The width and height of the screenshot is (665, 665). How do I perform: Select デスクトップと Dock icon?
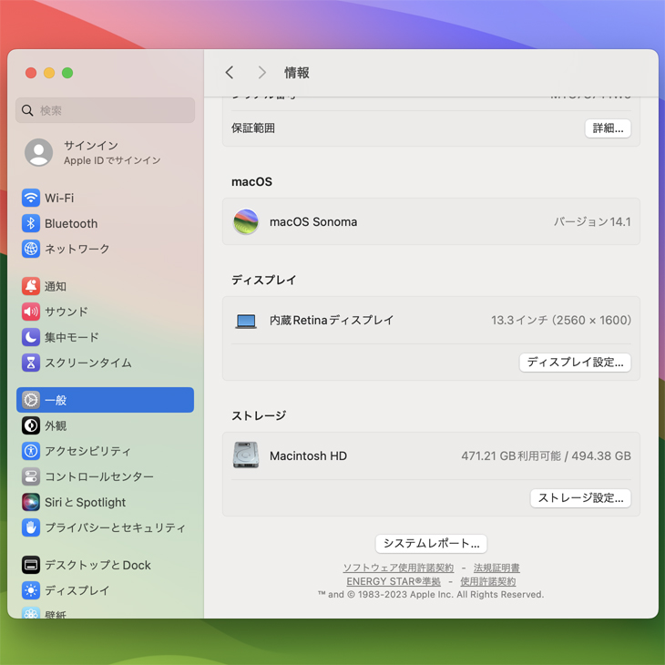click(31, 565)
